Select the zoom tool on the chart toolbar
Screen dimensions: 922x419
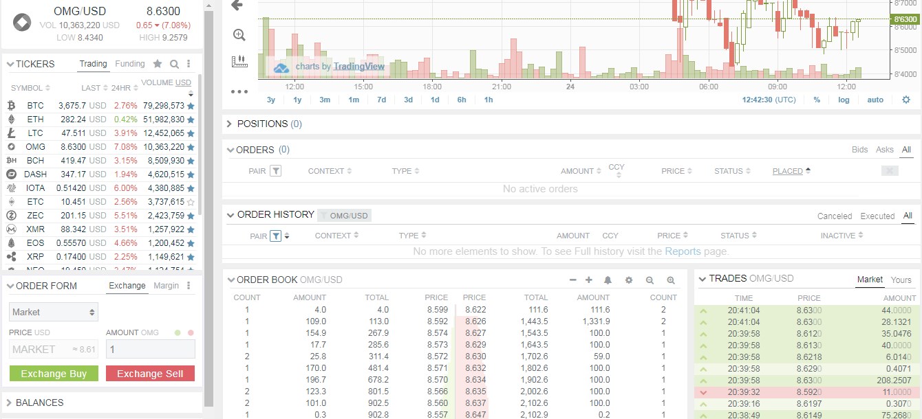click(x=238, y=34)
